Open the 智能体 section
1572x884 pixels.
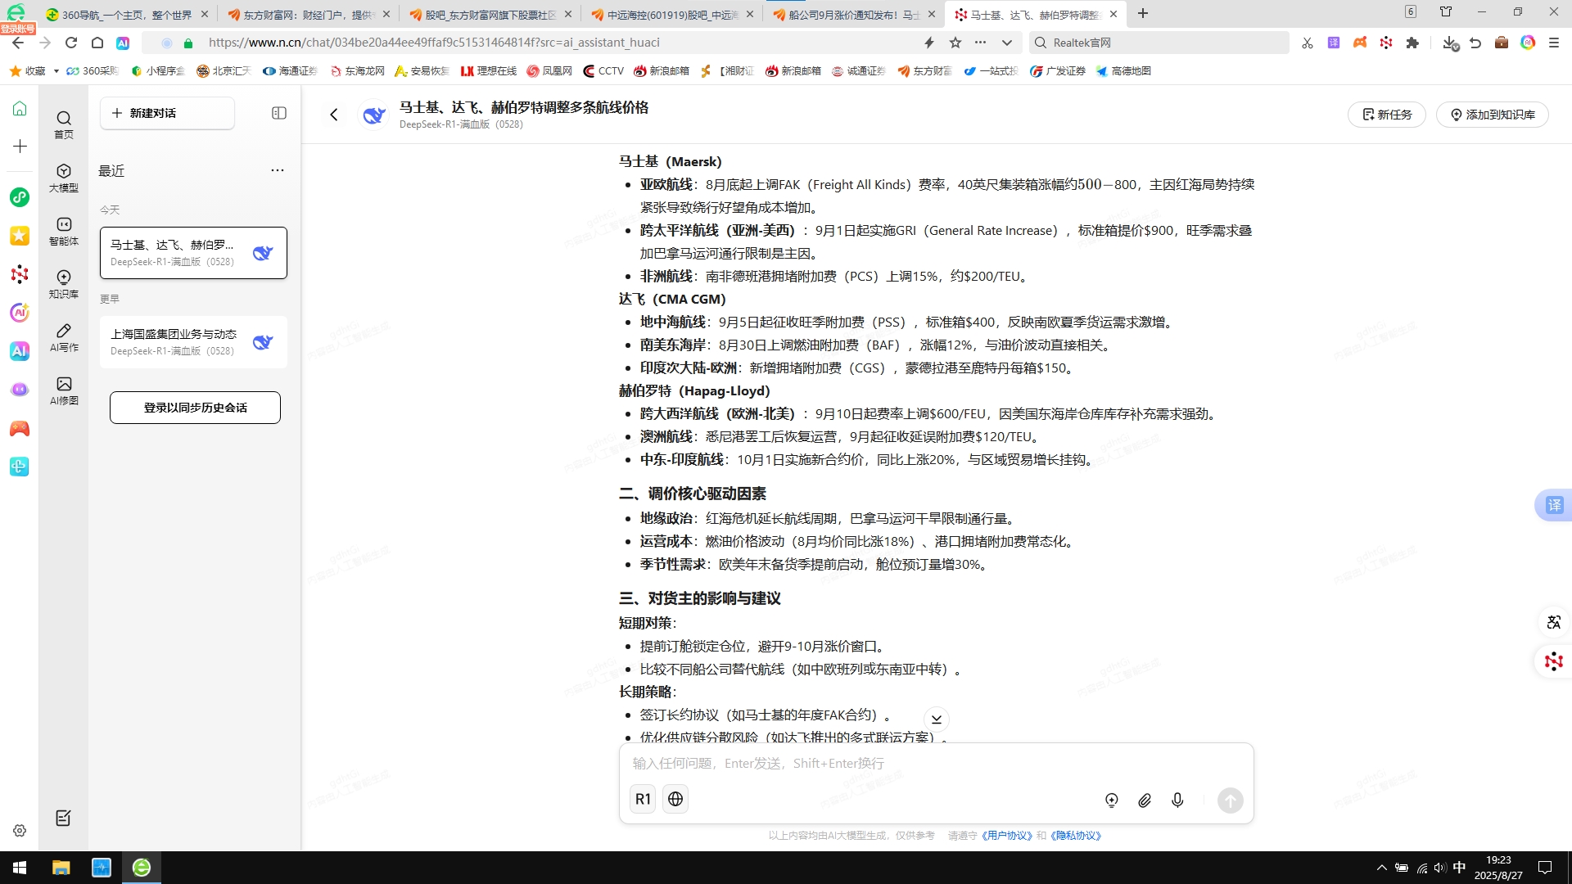64,231
